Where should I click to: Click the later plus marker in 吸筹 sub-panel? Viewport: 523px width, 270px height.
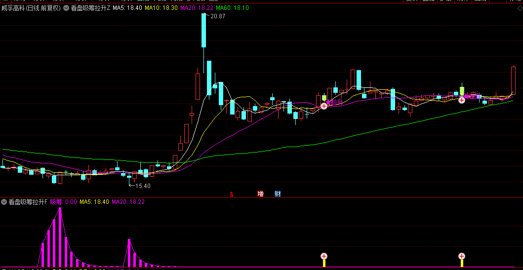coord(462,256)
